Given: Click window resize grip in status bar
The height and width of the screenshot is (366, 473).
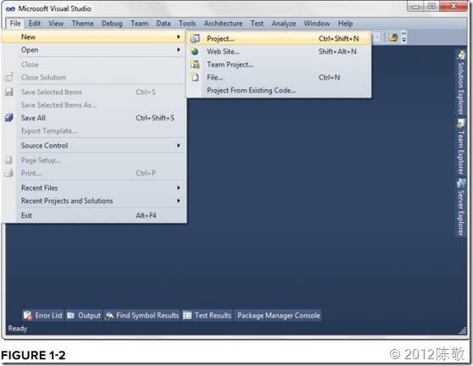Looking at the screenshot, I should pyautogui.click(x=463, y=330).
